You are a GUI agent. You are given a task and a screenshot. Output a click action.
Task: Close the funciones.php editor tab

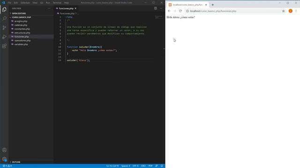(75, 8)
